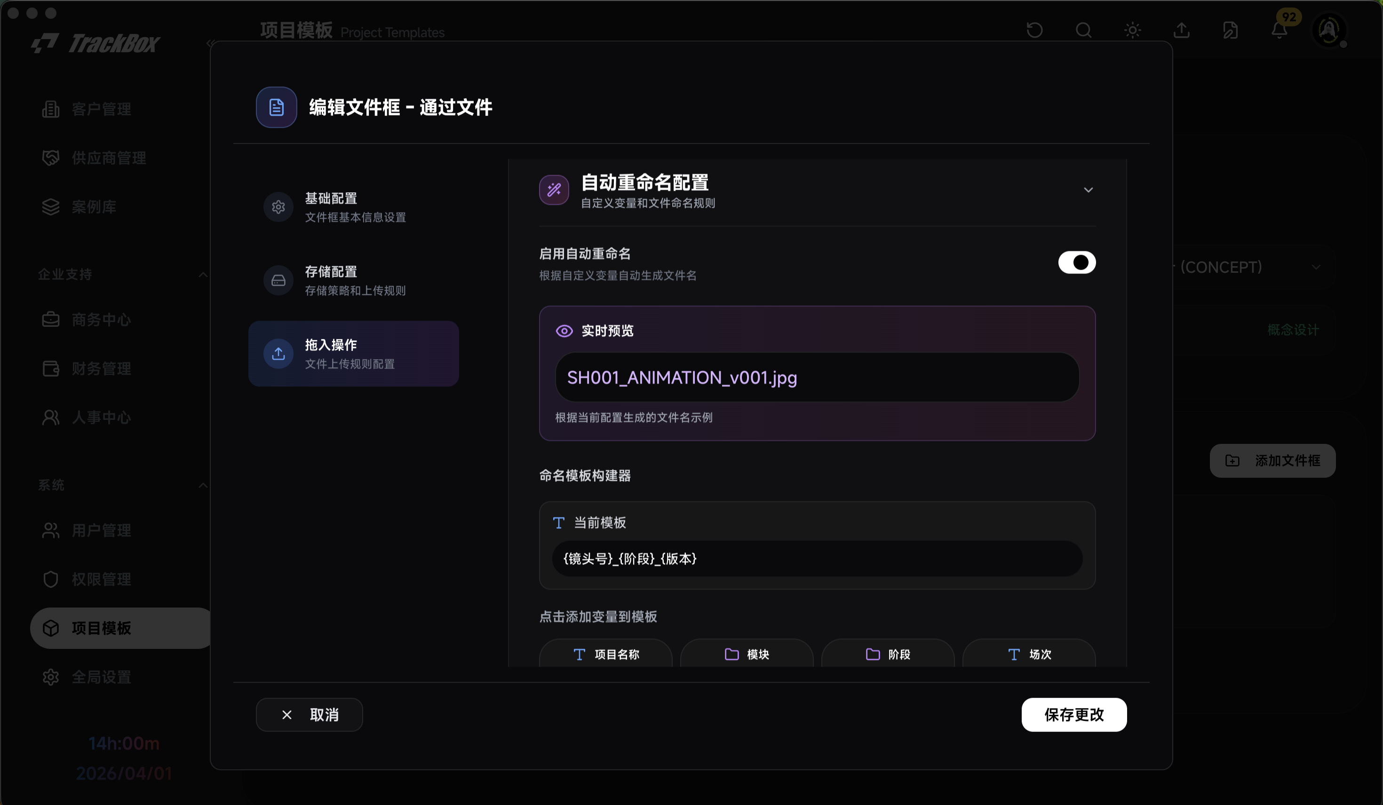Click the upload icon in the top bar
1383x805 pixels.
(1182, 30)
